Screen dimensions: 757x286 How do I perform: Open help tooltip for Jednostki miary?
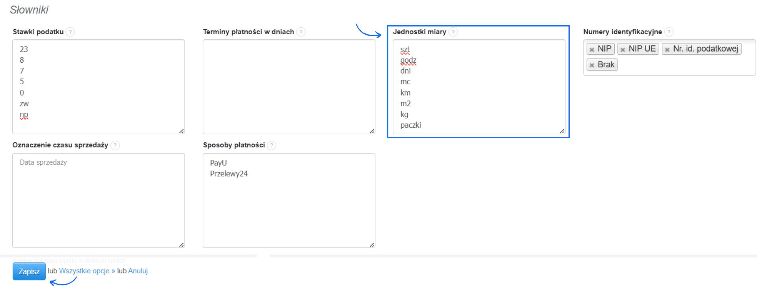(x=453, y=32)
